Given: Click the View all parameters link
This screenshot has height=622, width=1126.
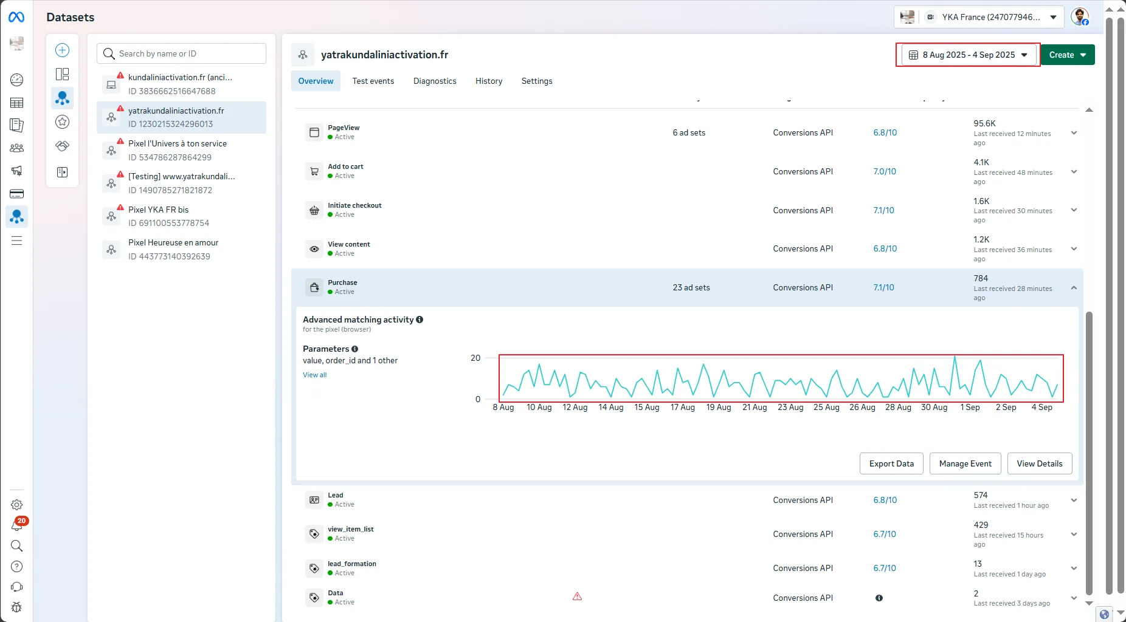Looking at the screenshot, I should [x=315, y=375].
